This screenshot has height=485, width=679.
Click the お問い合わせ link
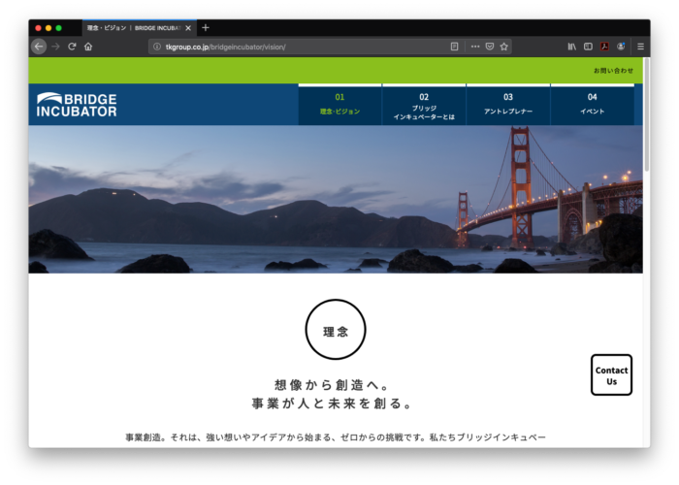coord(613,71)
